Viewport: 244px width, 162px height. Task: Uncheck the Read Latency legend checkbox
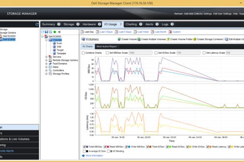click(x=208, y=147)
